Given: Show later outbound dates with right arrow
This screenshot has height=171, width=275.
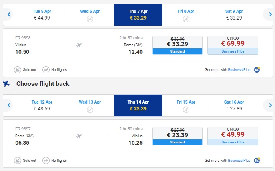Looking at the screenshot, I should 270,14.
